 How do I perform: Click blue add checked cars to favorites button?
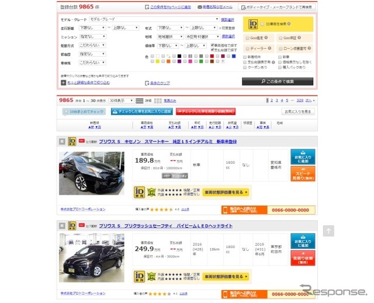tap(141, 112)
